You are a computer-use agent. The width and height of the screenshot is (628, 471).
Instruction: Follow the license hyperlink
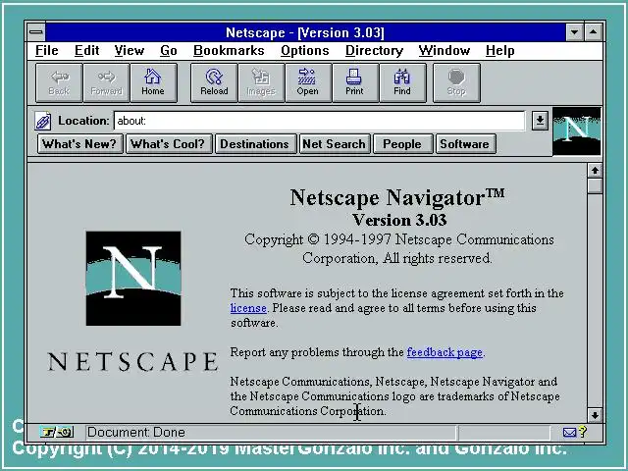coord(248,308)
